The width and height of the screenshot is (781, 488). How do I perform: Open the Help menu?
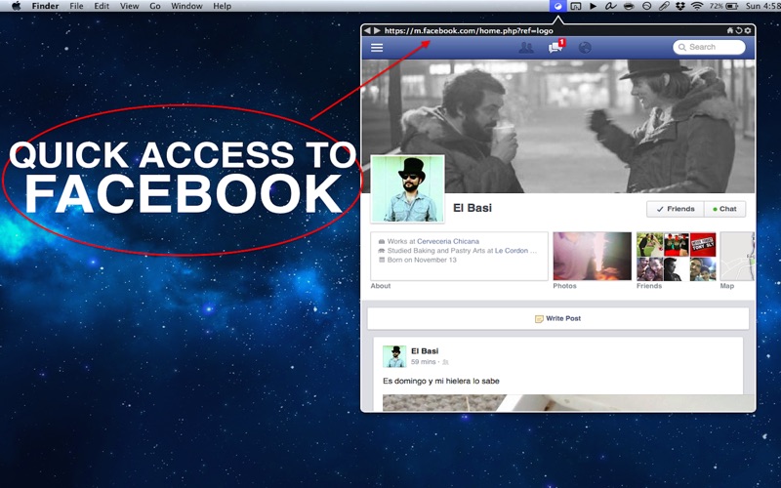pos(223,6)
